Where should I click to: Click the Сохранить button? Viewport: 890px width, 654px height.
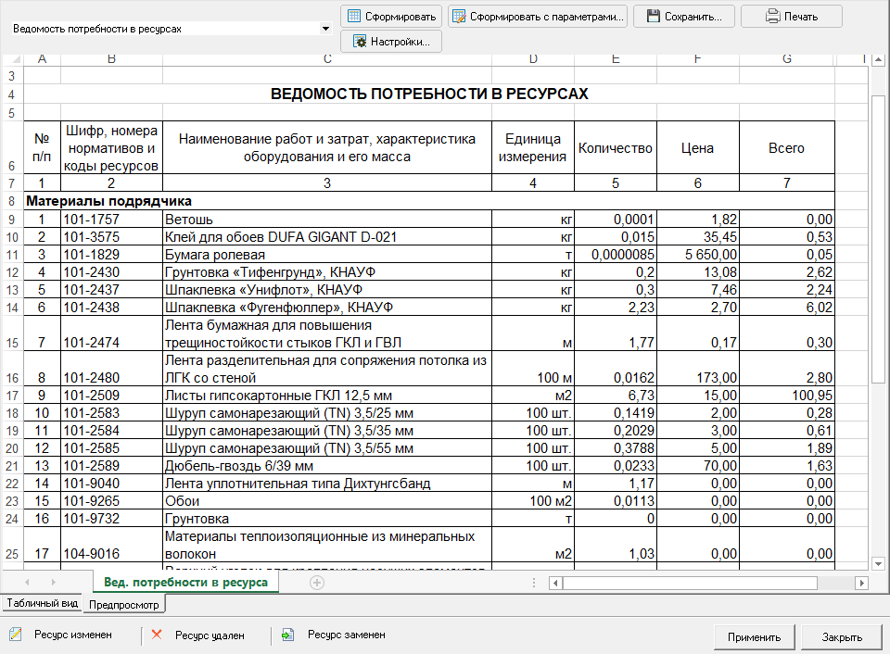[684, 17]
